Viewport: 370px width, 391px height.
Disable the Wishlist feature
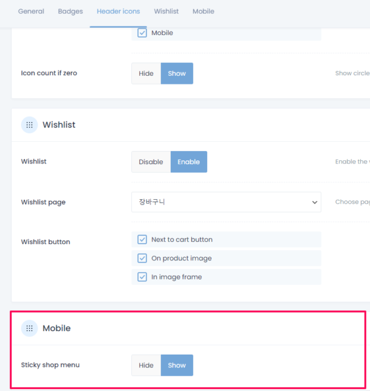[x=151, y=162]
